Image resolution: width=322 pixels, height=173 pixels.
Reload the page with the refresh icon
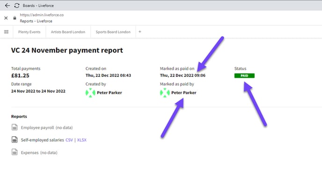pyautogui.click(x=17, y=6)
